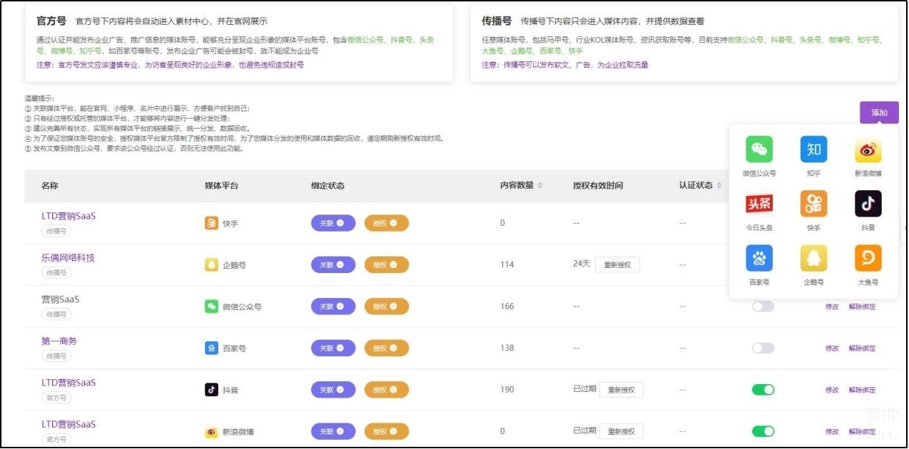
Task: Select the 今日头条 platform icon
Action: [x=759, y=204]
